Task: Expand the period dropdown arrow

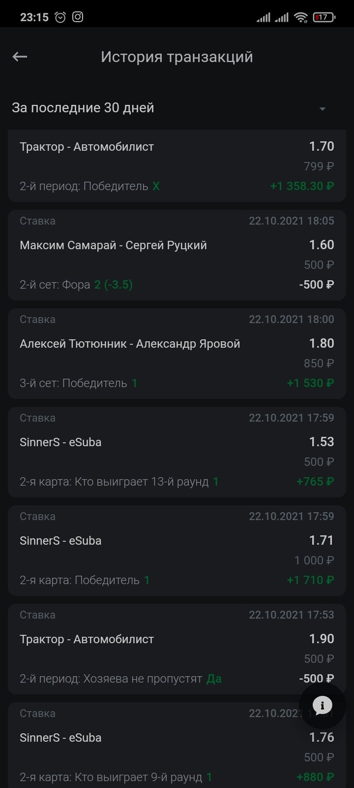Action: click(323, 109)
